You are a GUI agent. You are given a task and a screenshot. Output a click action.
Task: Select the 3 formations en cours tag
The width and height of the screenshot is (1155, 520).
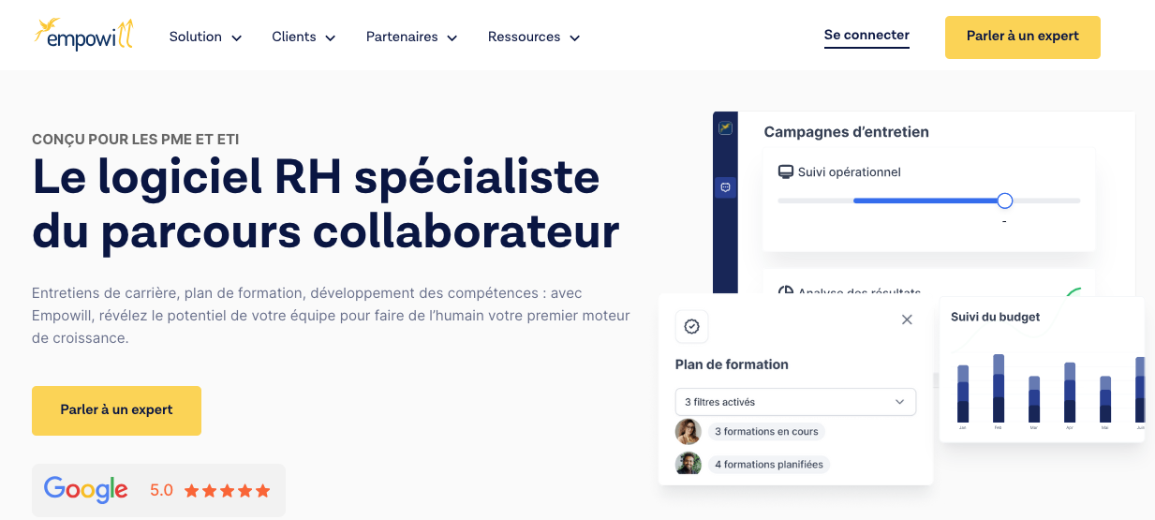[x=766, y=432]
